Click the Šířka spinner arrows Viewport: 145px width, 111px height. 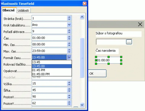point(69,90)
